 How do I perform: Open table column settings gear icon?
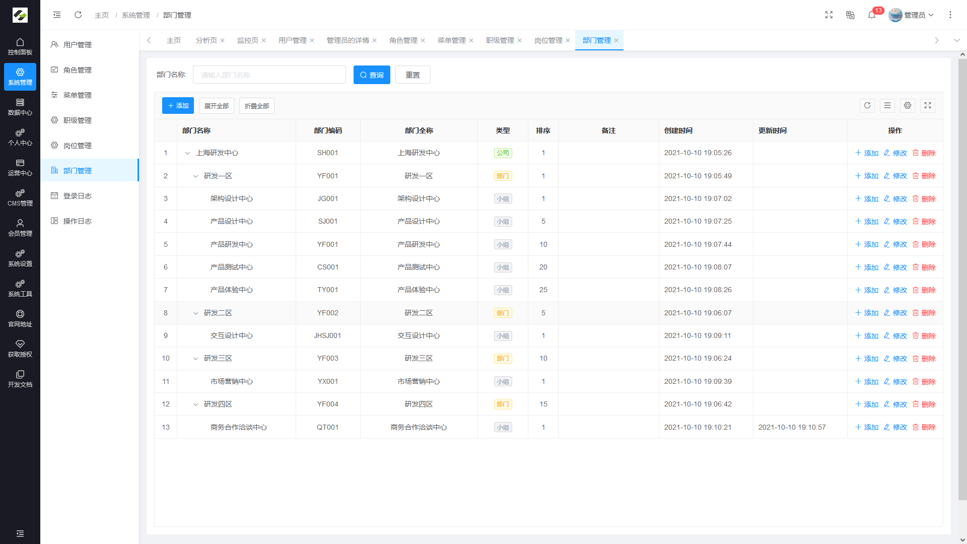point(908,106)
